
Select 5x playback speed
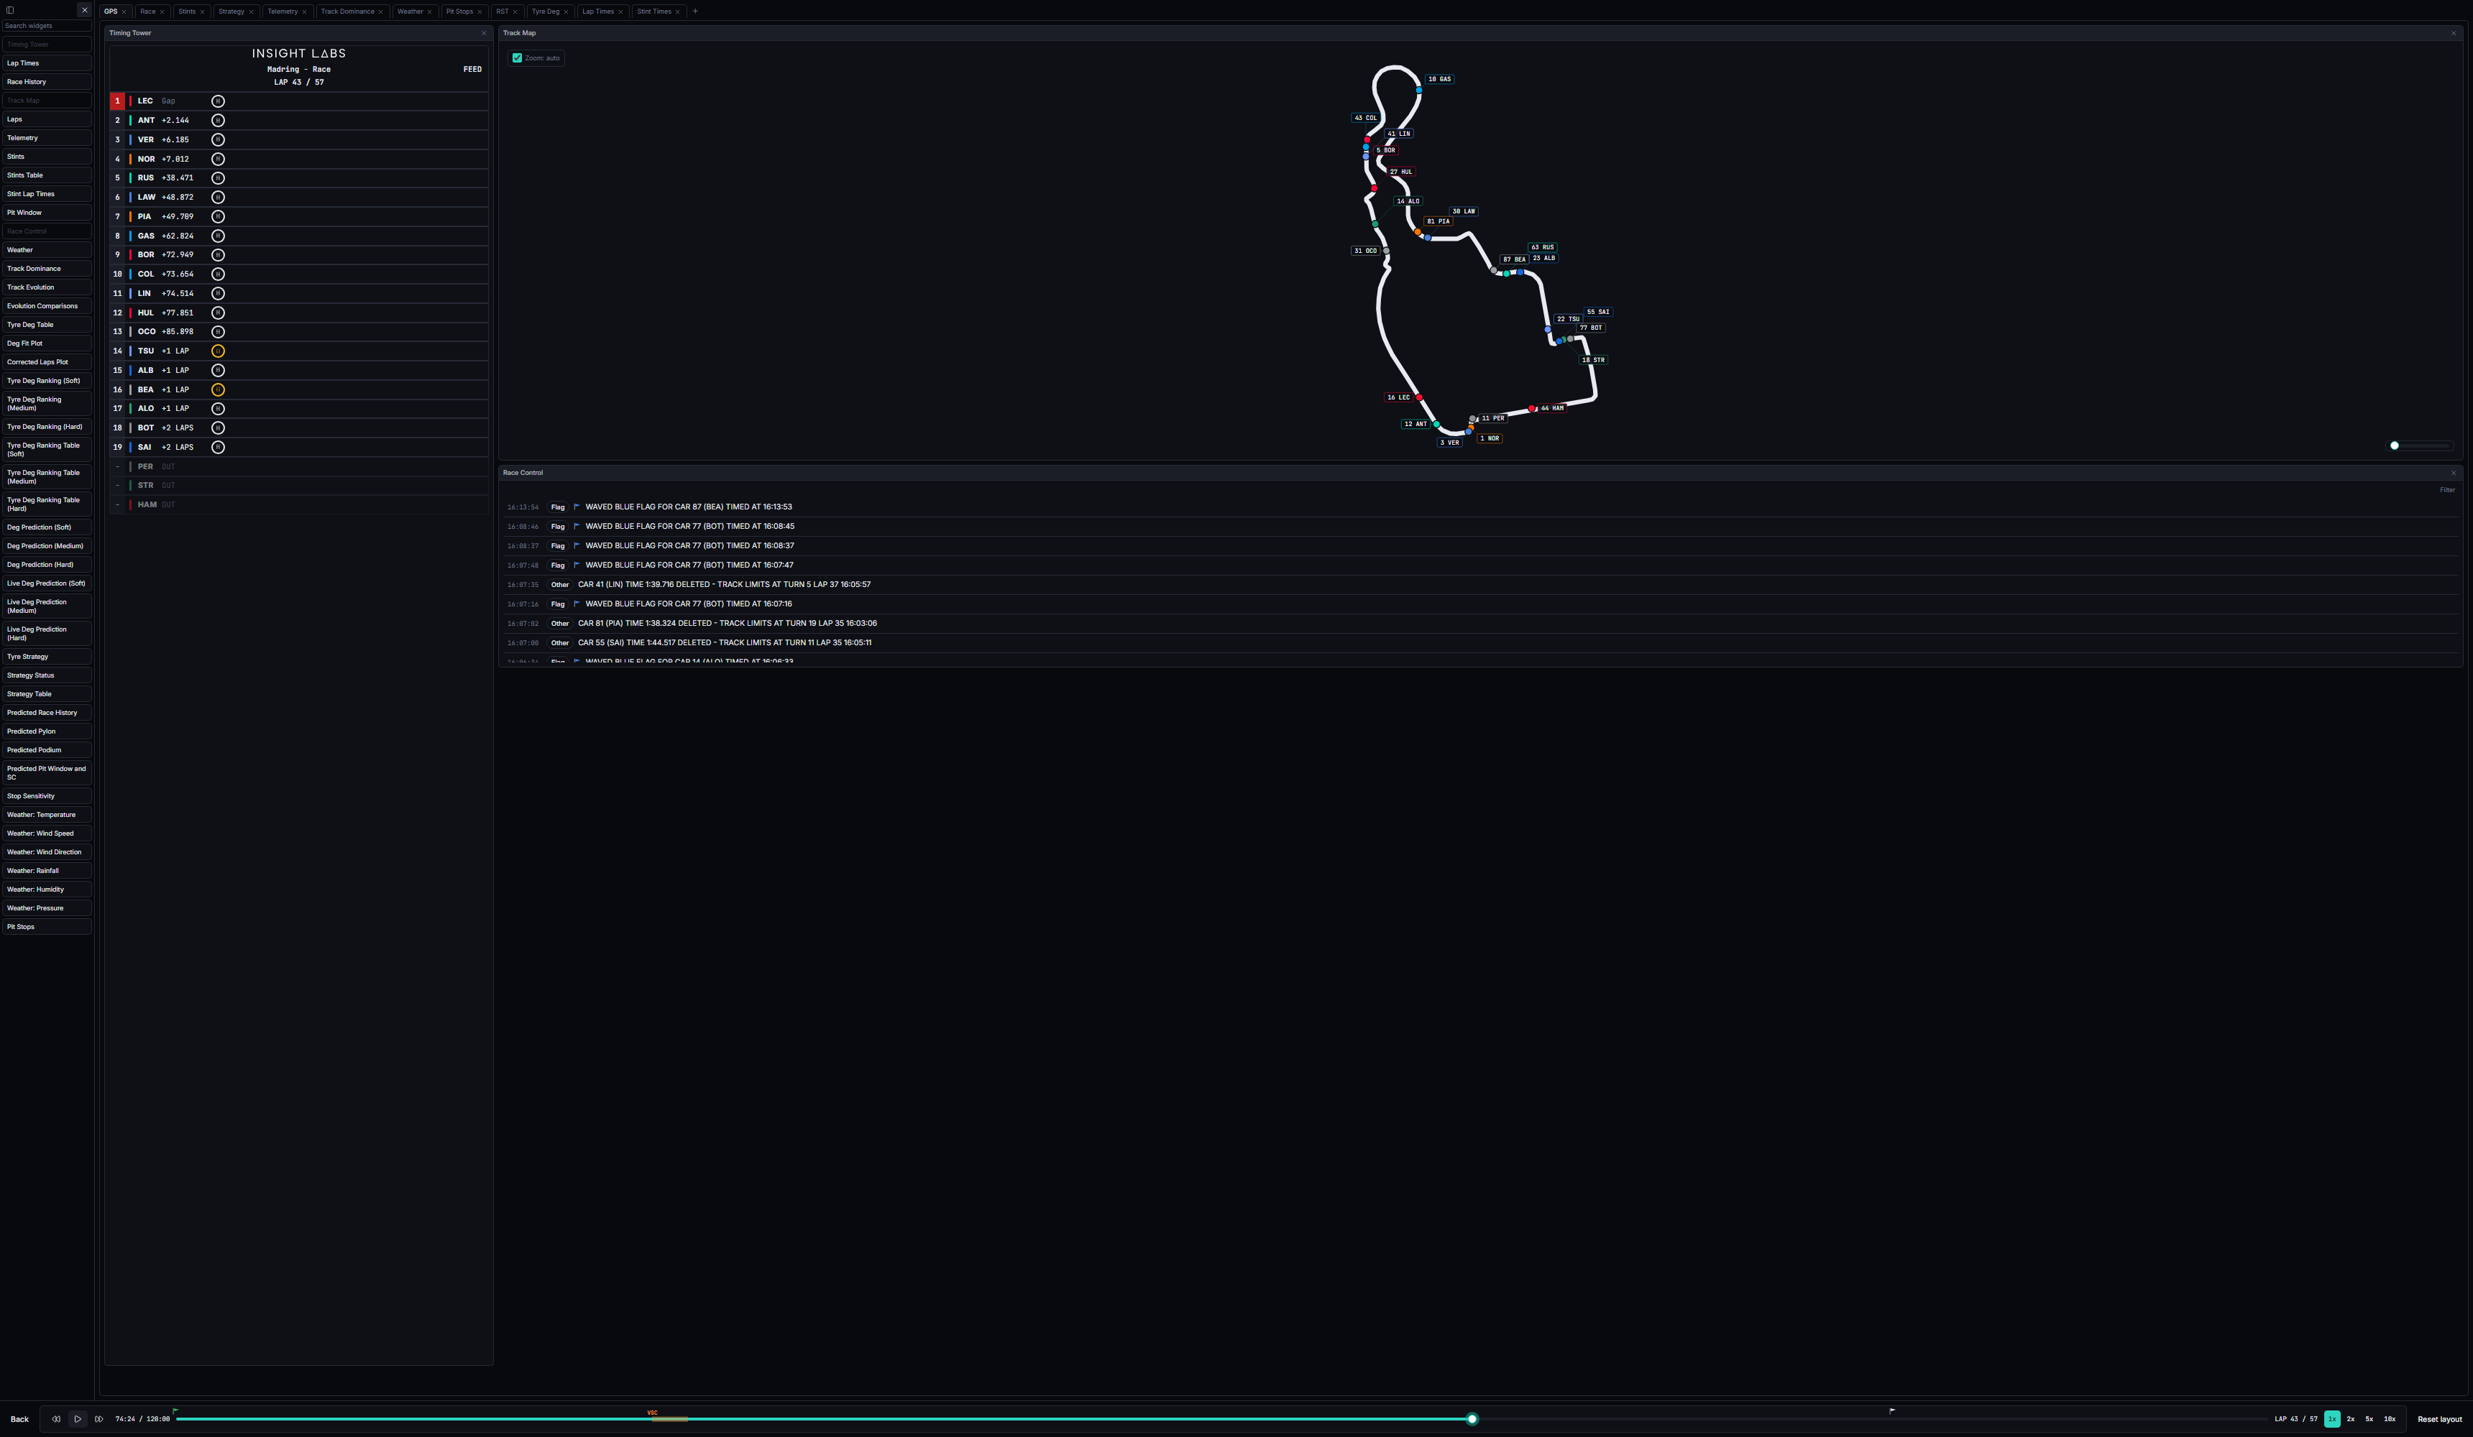(2369, 1418)
